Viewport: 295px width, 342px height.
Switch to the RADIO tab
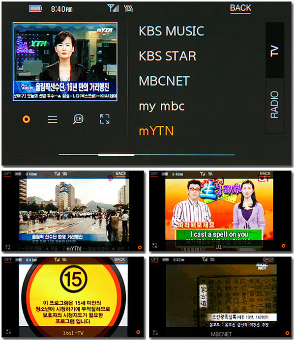pos(275,106)
